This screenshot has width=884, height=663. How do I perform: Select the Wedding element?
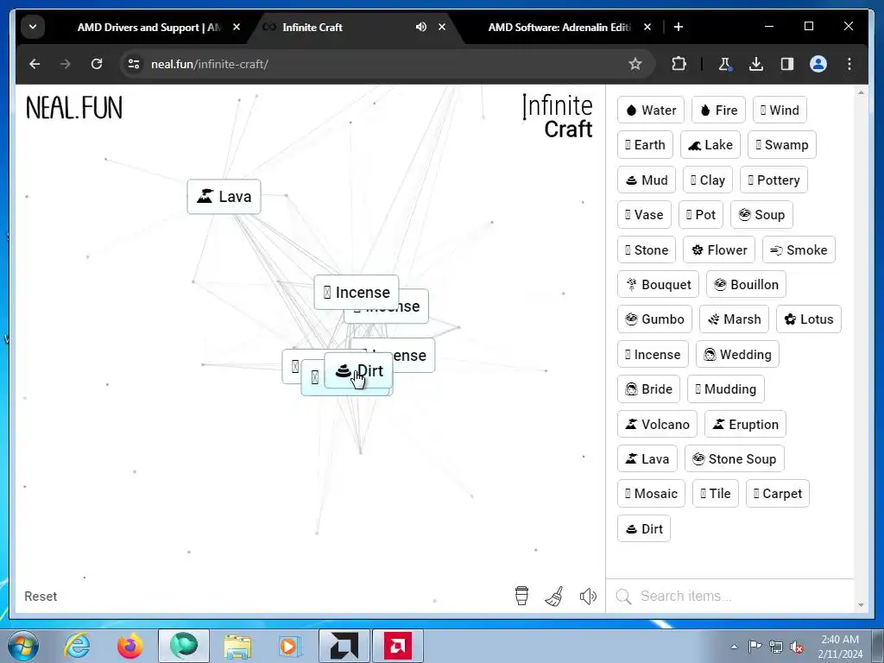[x=737, y=355]
